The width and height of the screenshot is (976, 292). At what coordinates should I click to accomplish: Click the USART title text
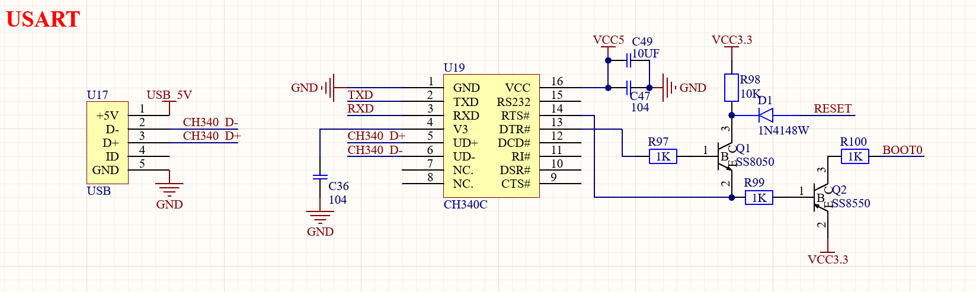[43, 19]
